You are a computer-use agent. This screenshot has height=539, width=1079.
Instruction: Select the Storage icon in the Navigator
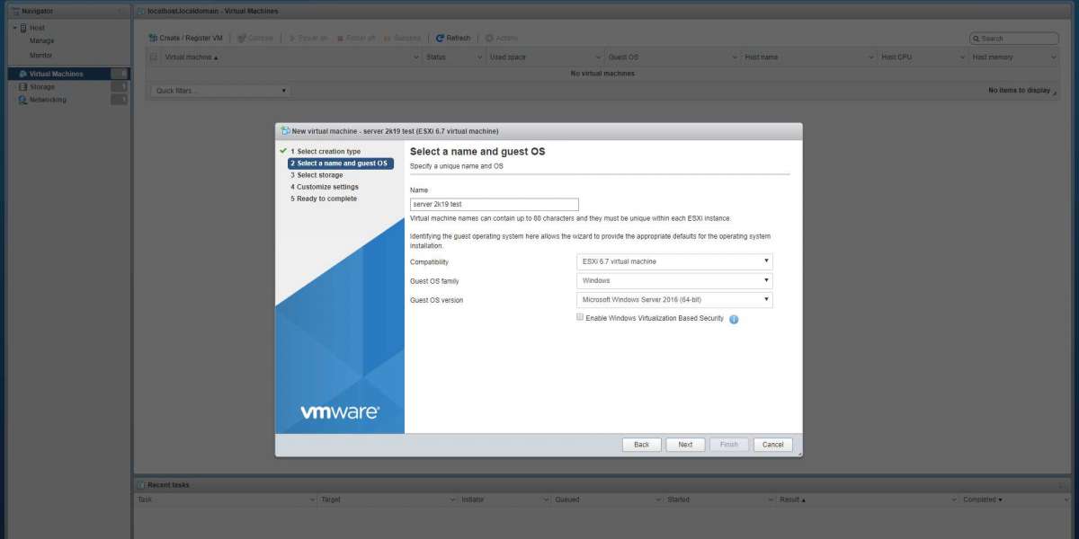click(x=22, y=87)
